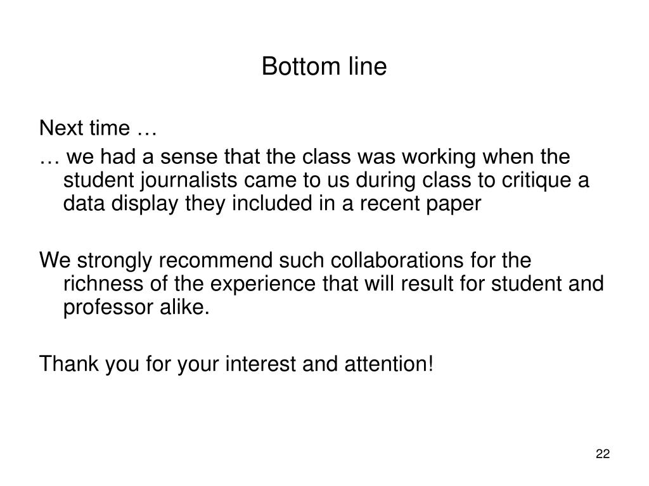Select the 'Next time …' text line

(x=98, y=128)
